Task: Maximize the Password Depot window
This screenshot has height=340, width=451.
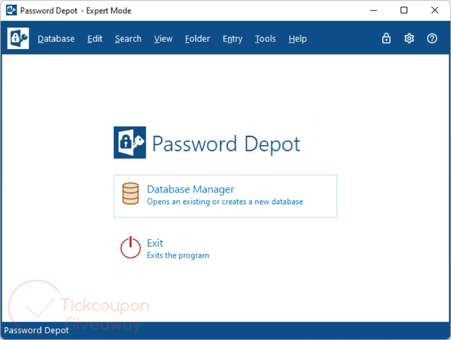Action: (404, 10)
